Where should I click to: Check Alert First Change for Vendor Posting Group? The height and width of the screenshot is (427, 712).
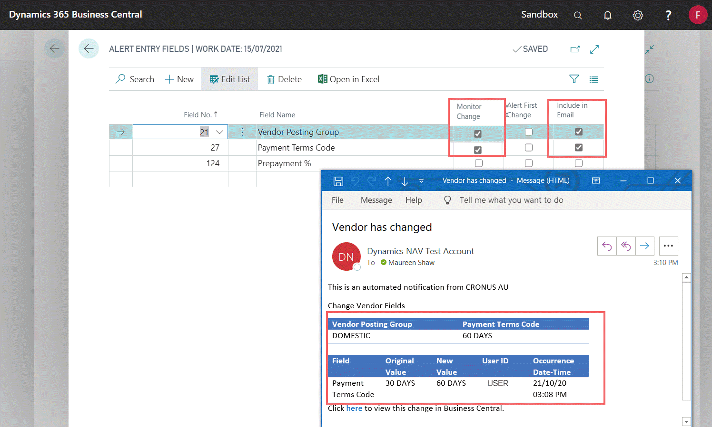(529, 132)
